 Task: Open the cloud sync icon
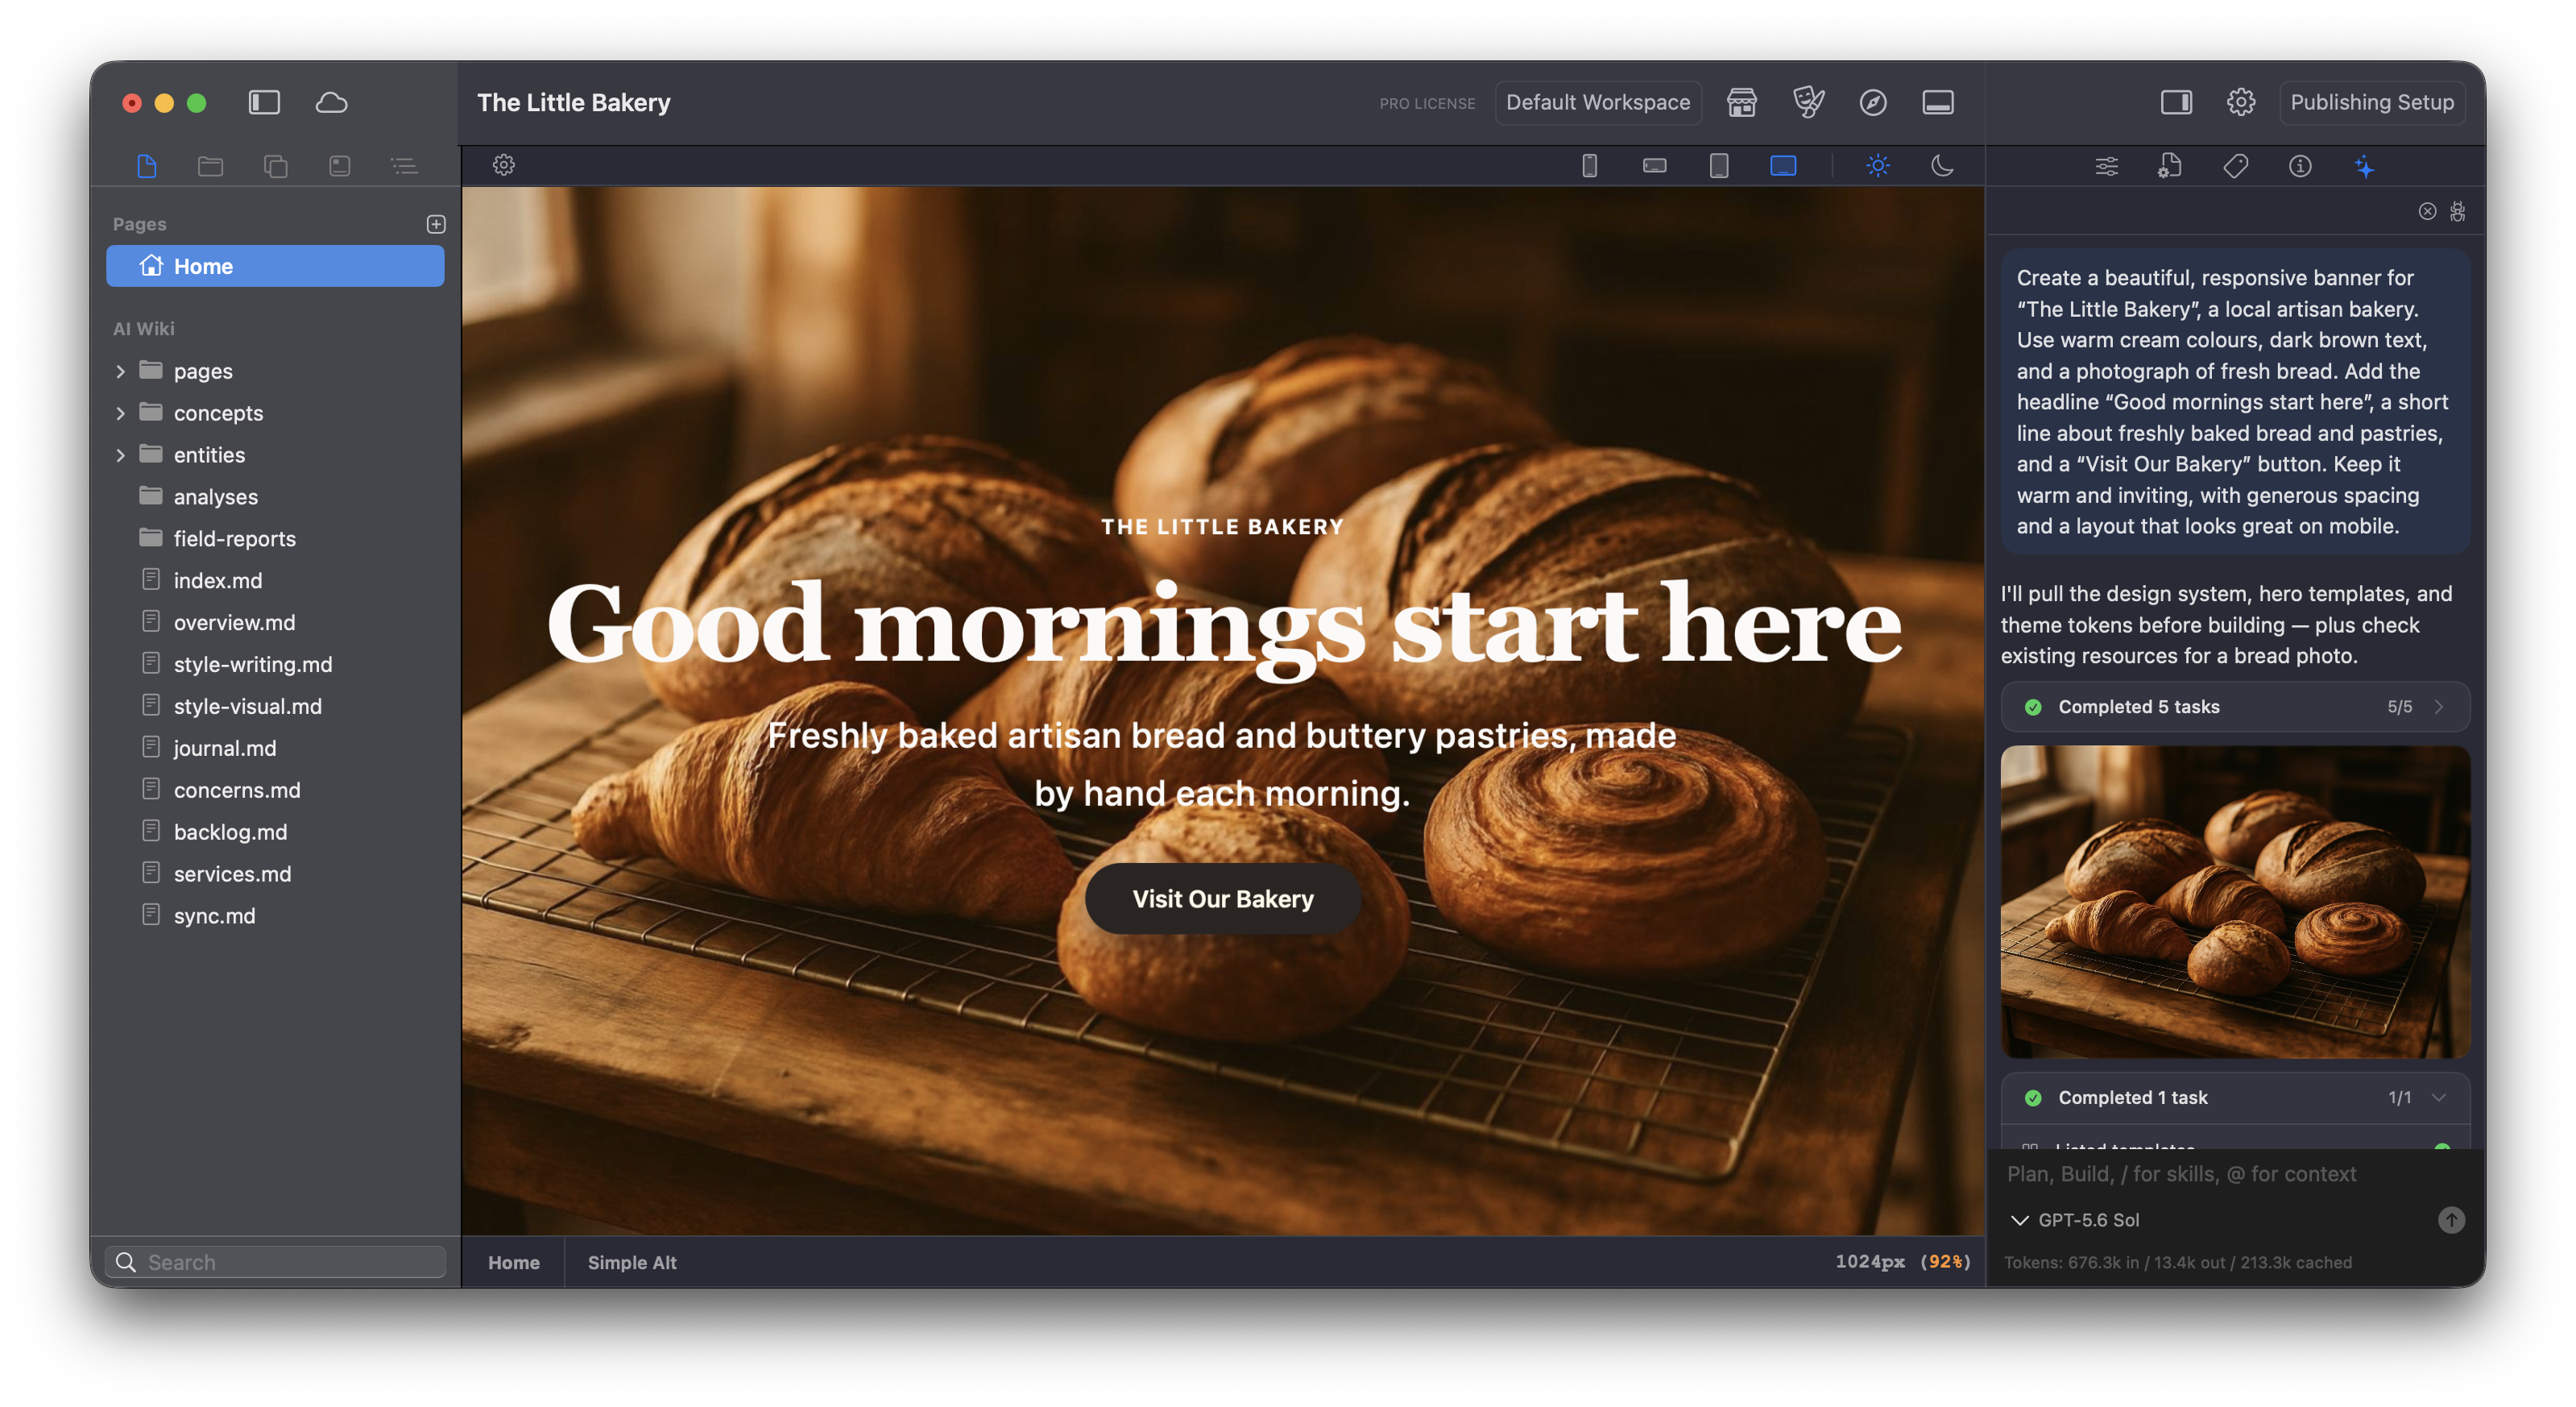click(x=331, y=102)
